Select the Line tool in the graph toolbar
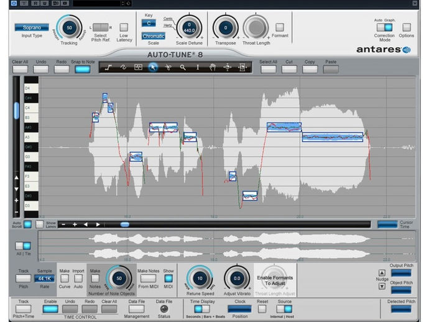 109,67
